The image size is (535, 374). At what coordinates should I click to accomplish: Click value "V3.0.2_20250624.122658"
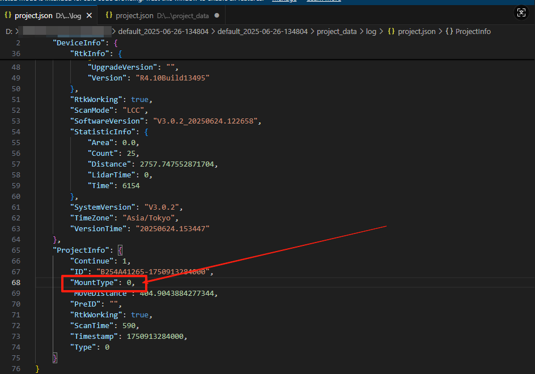click(205, 121)
